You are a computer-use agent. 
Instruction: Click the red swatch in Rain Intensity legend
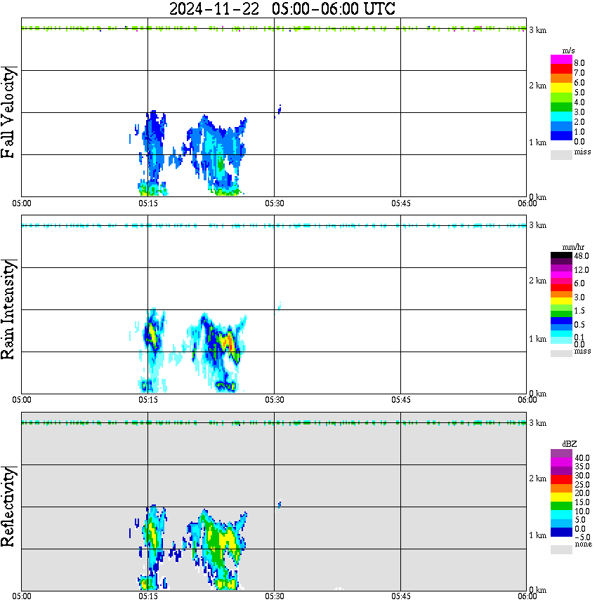point(561,288)
